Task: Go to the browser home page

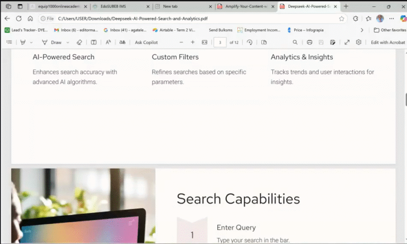Action: pyautogui.click(x=30, y=19)
